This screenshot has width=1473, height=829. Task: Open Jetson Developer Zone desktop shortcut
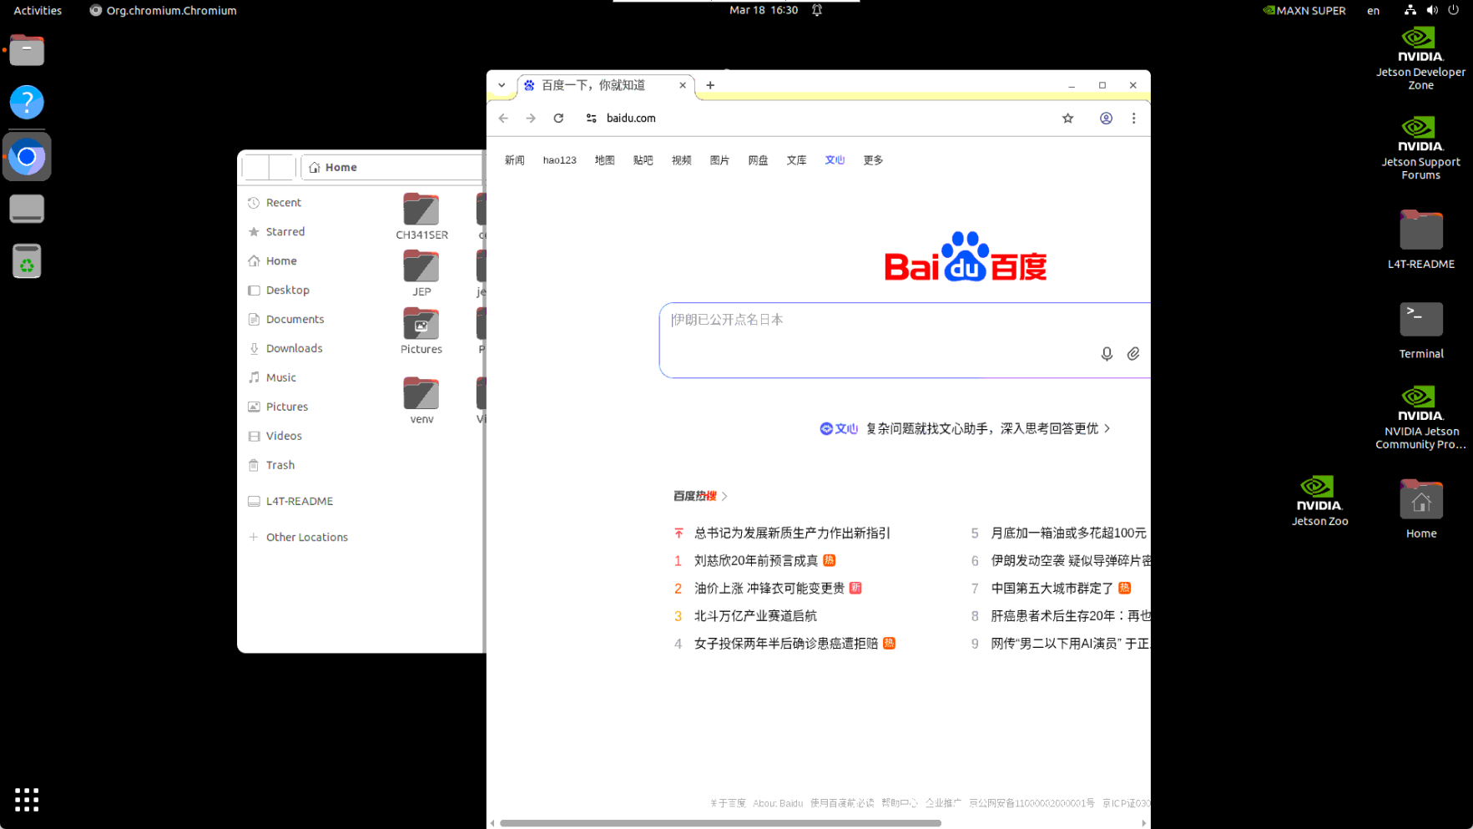click(1420, 58)
